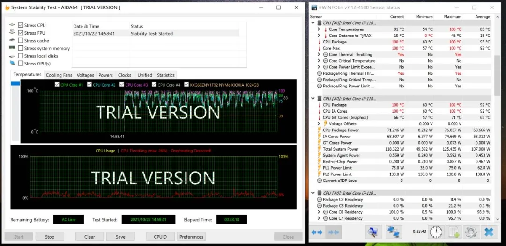Toggle CPU Core #4 graph checkbox
This screenshot has height=246, width=506.
tap(154, 85)
